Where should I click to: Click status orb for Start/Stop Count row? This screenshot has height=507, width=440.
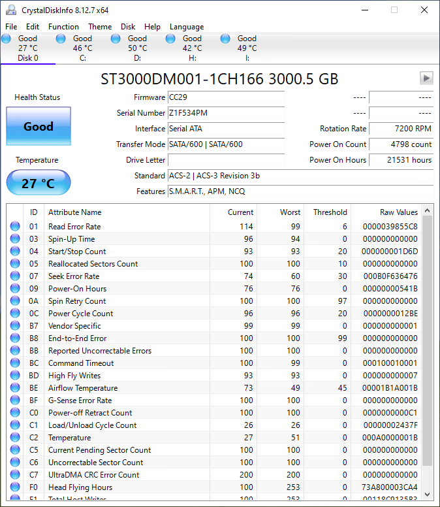pos(15,252)
